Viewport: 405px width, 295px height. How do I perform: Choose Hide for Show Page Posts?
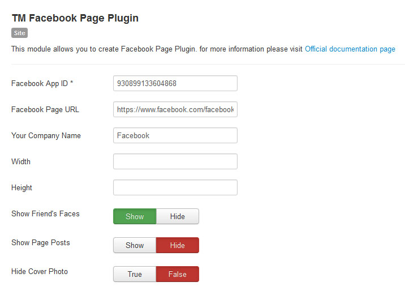point(178,245)
